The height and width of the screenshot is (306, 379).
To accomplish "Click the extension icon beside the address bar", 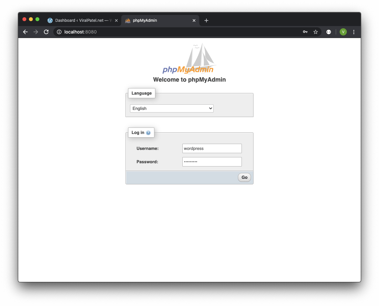I will click(329, 32).
